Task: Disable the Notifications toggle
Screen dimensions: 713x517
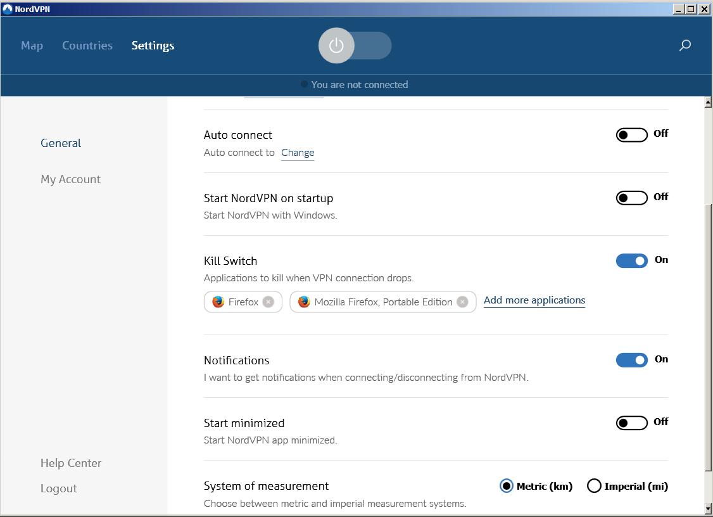Action: click(631, 360)
